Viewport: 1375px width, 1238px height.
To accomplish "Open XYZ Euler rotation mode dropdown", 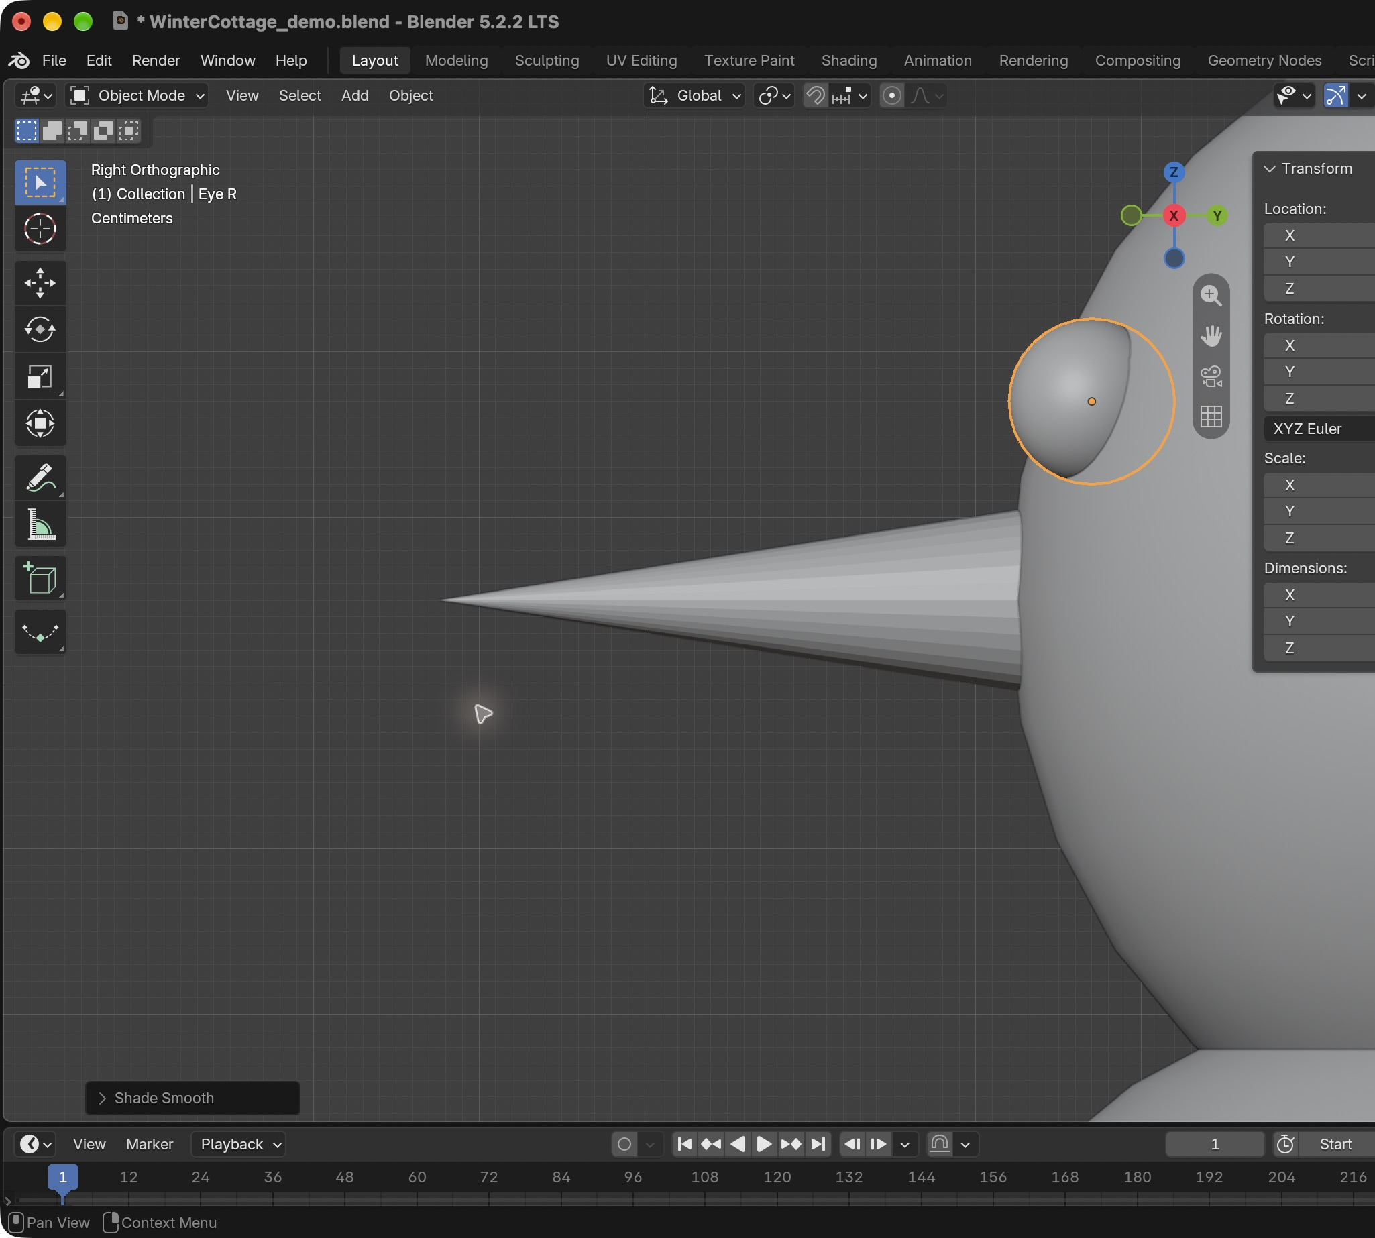I will (x=1320, y=429).
